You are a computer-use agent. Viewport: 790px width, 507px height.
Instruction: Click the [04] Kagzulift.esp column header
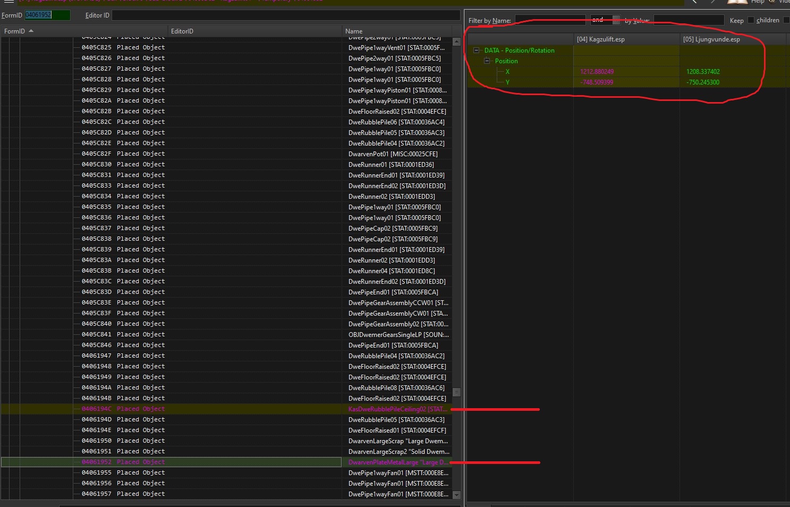click(626, 39)
